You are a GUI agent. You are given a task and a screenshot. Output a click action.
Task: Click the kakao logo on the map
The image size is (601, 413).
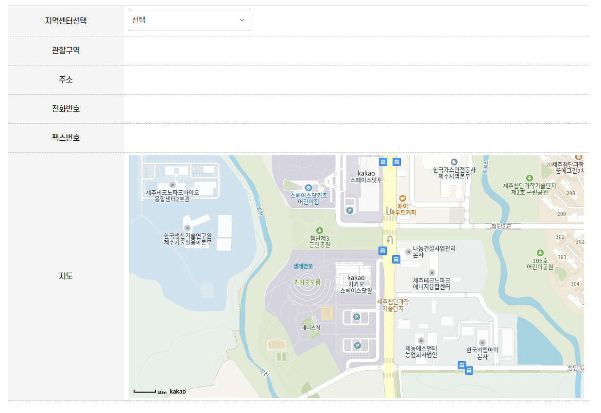point(177,391)
